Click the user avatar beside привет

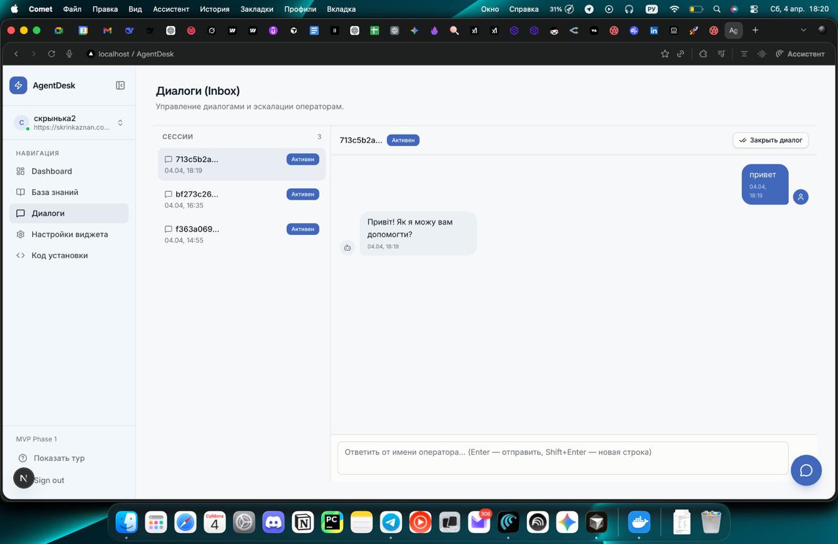coord(800,196)
